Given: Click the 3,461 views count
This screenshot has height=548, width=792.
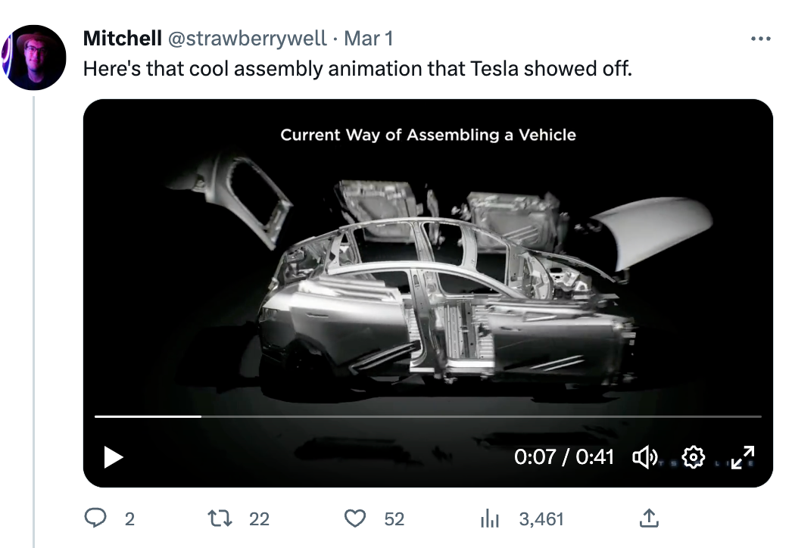Looking at the screenshot, I should 540,519.
